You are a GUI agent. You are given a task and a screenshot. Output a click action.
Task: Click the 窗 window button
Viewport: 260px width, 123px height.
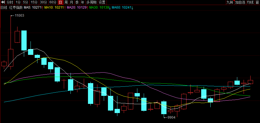257,2
